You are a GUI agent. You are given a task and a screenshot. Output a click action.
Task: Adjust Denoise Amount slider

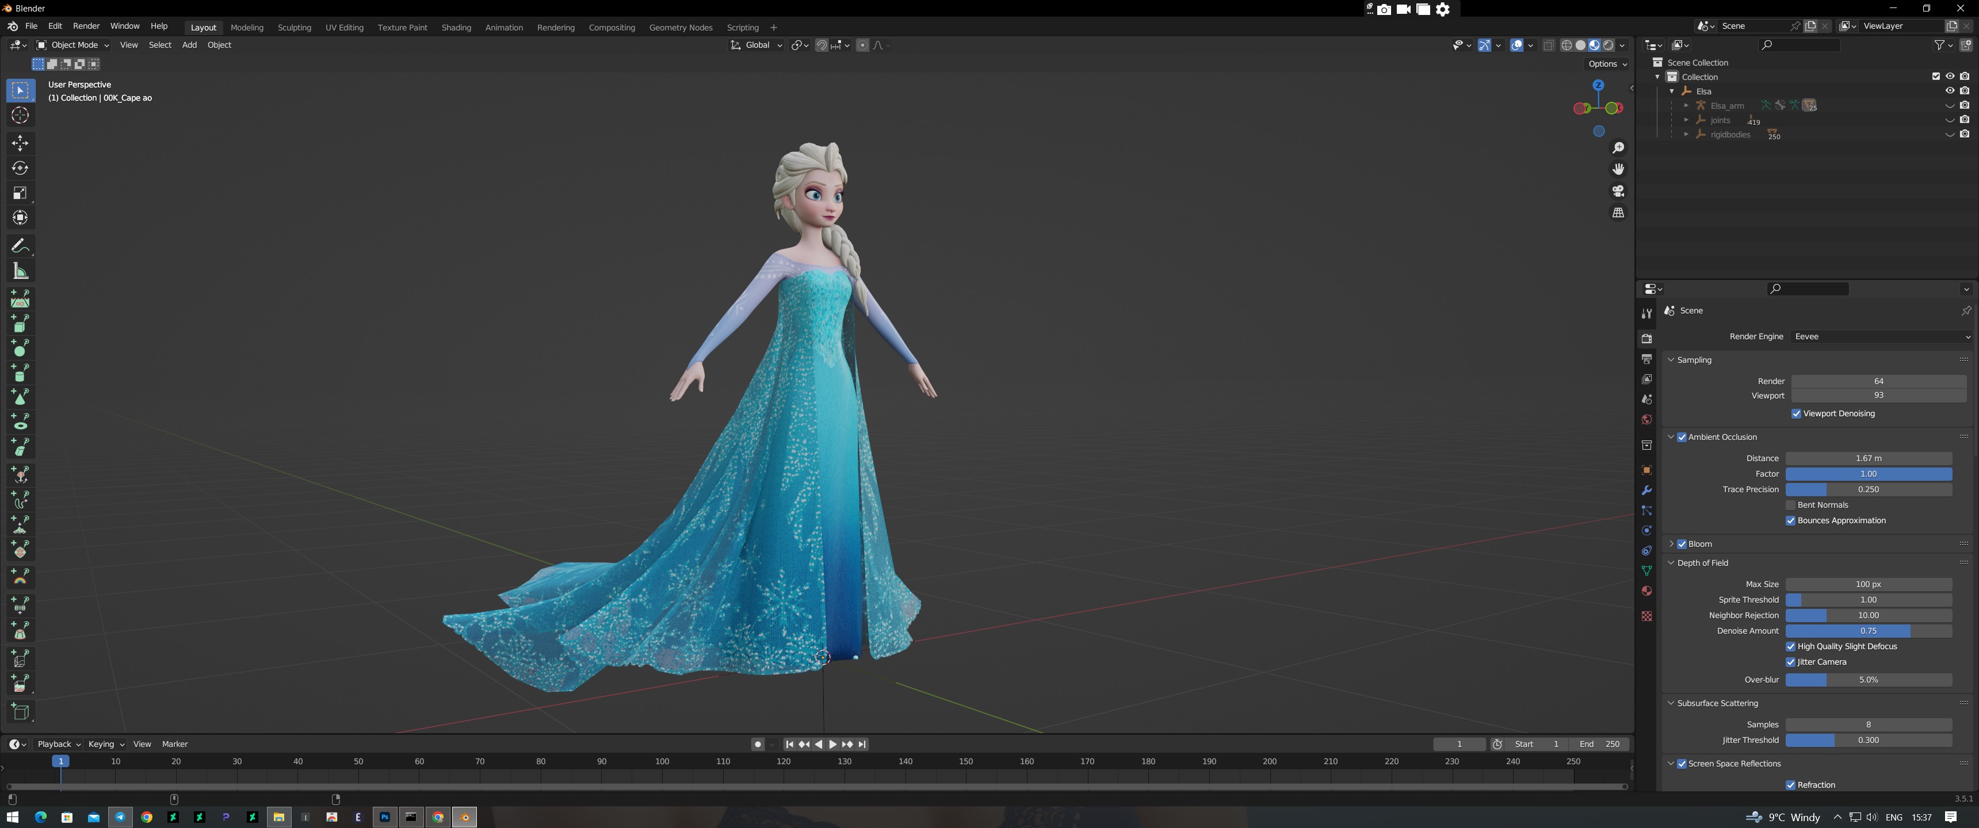1869,631
